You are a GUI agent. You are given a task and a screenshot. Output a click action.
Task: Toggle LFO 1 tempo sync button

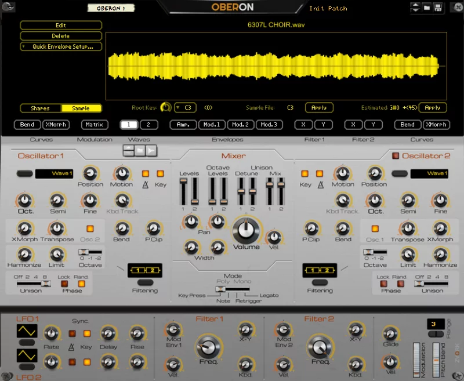pos(72,333)
